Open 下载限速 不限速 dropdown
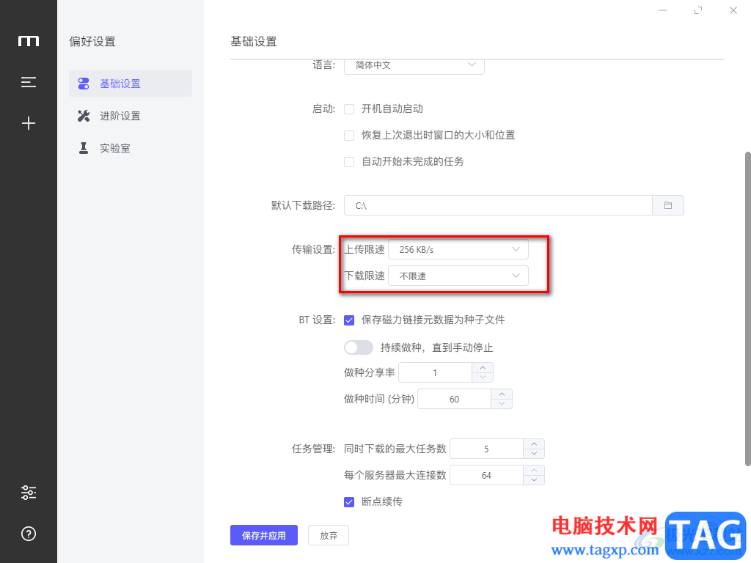The image size is (751, 563). 458,276
